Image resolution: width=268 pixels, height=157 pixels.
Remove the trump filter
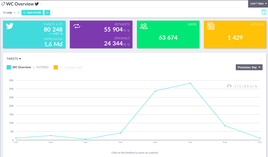[14, 13]
